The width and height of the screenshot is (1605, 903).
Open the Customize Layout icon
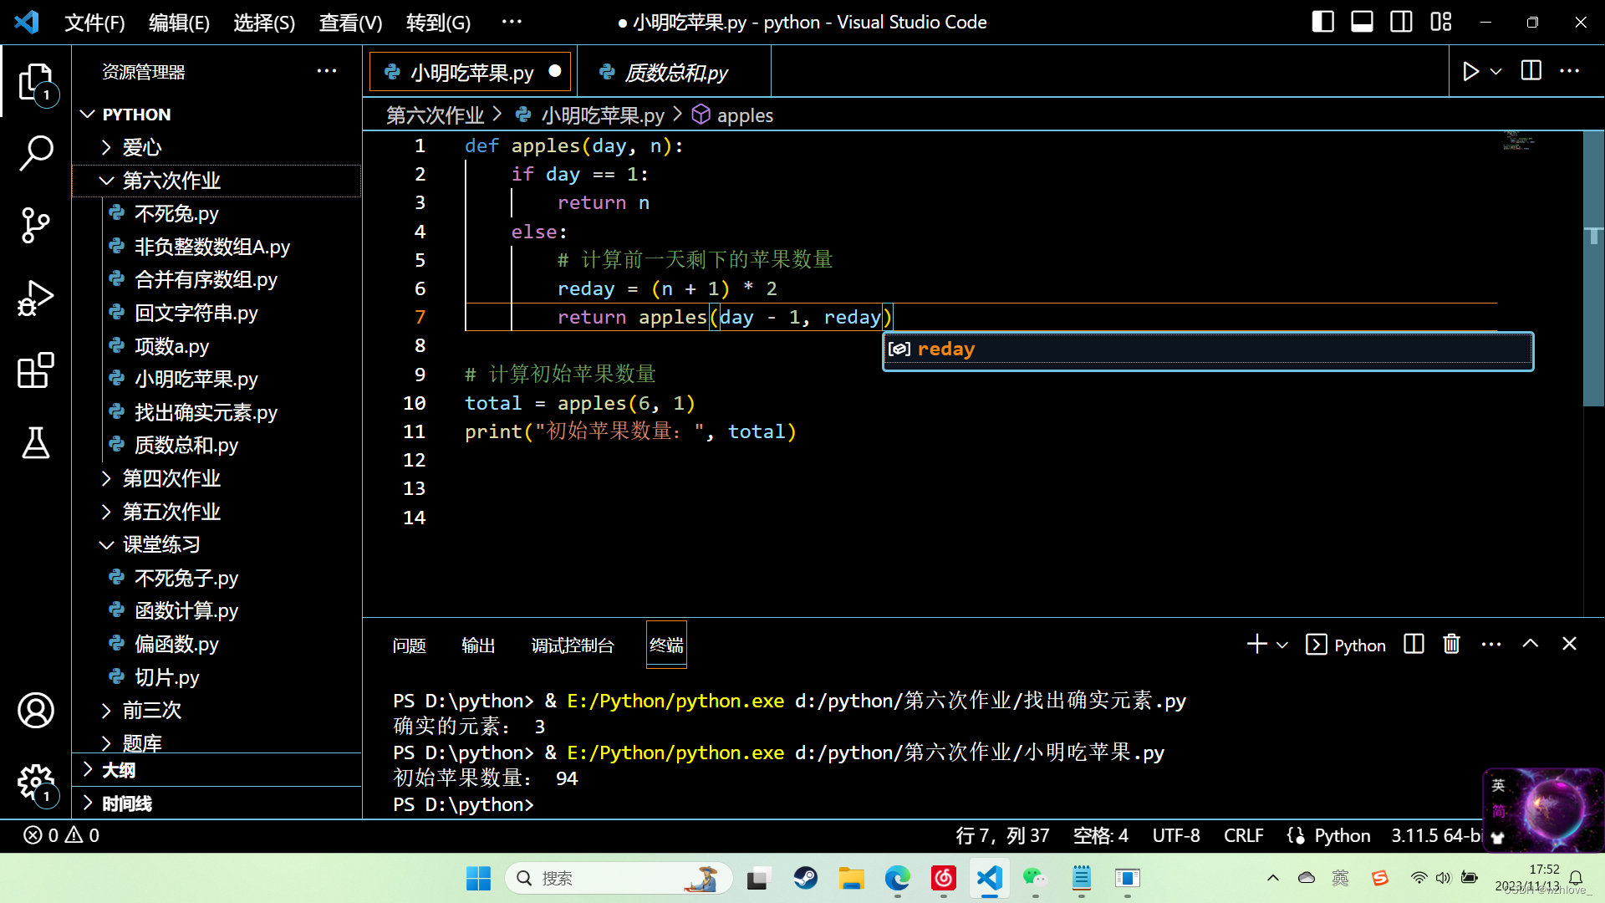pos(1441,22)
